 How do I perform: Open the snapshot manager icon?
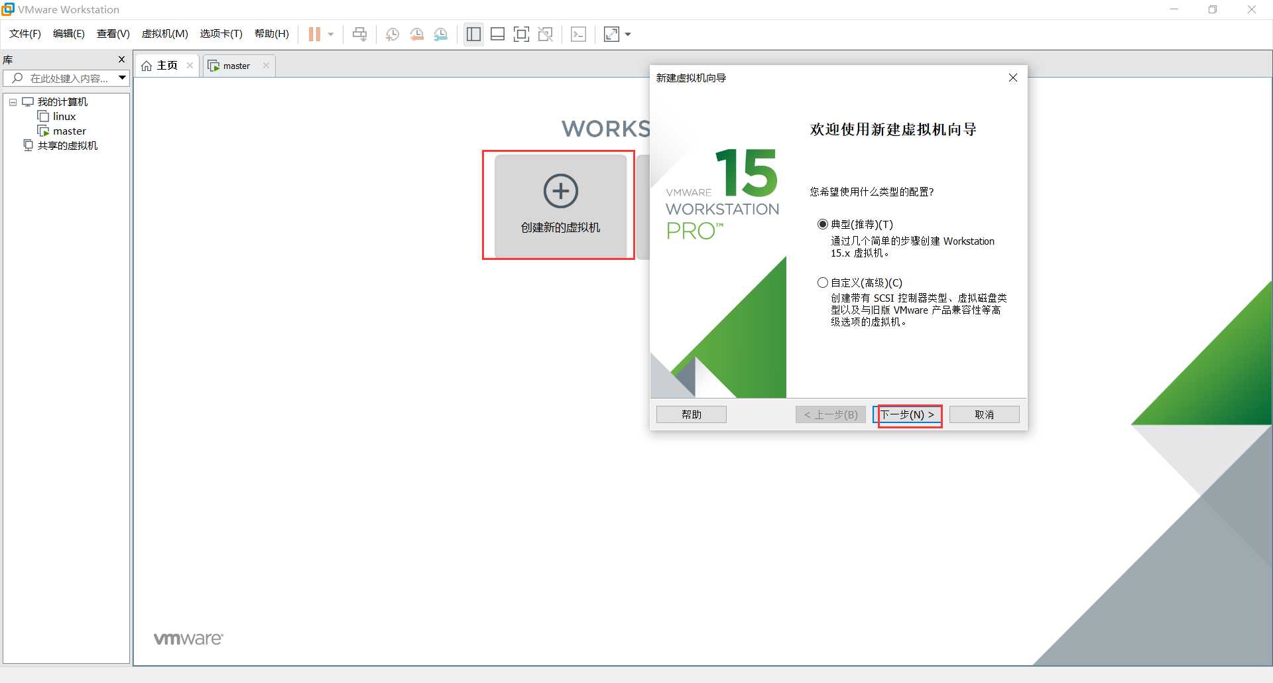(x=440, y=34)
